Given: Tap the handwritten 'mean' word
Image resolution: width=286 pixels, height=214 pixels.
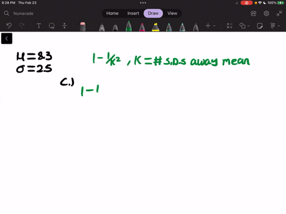Looking at the screenshot, I should pyautogui.click(x=236, y=61).
